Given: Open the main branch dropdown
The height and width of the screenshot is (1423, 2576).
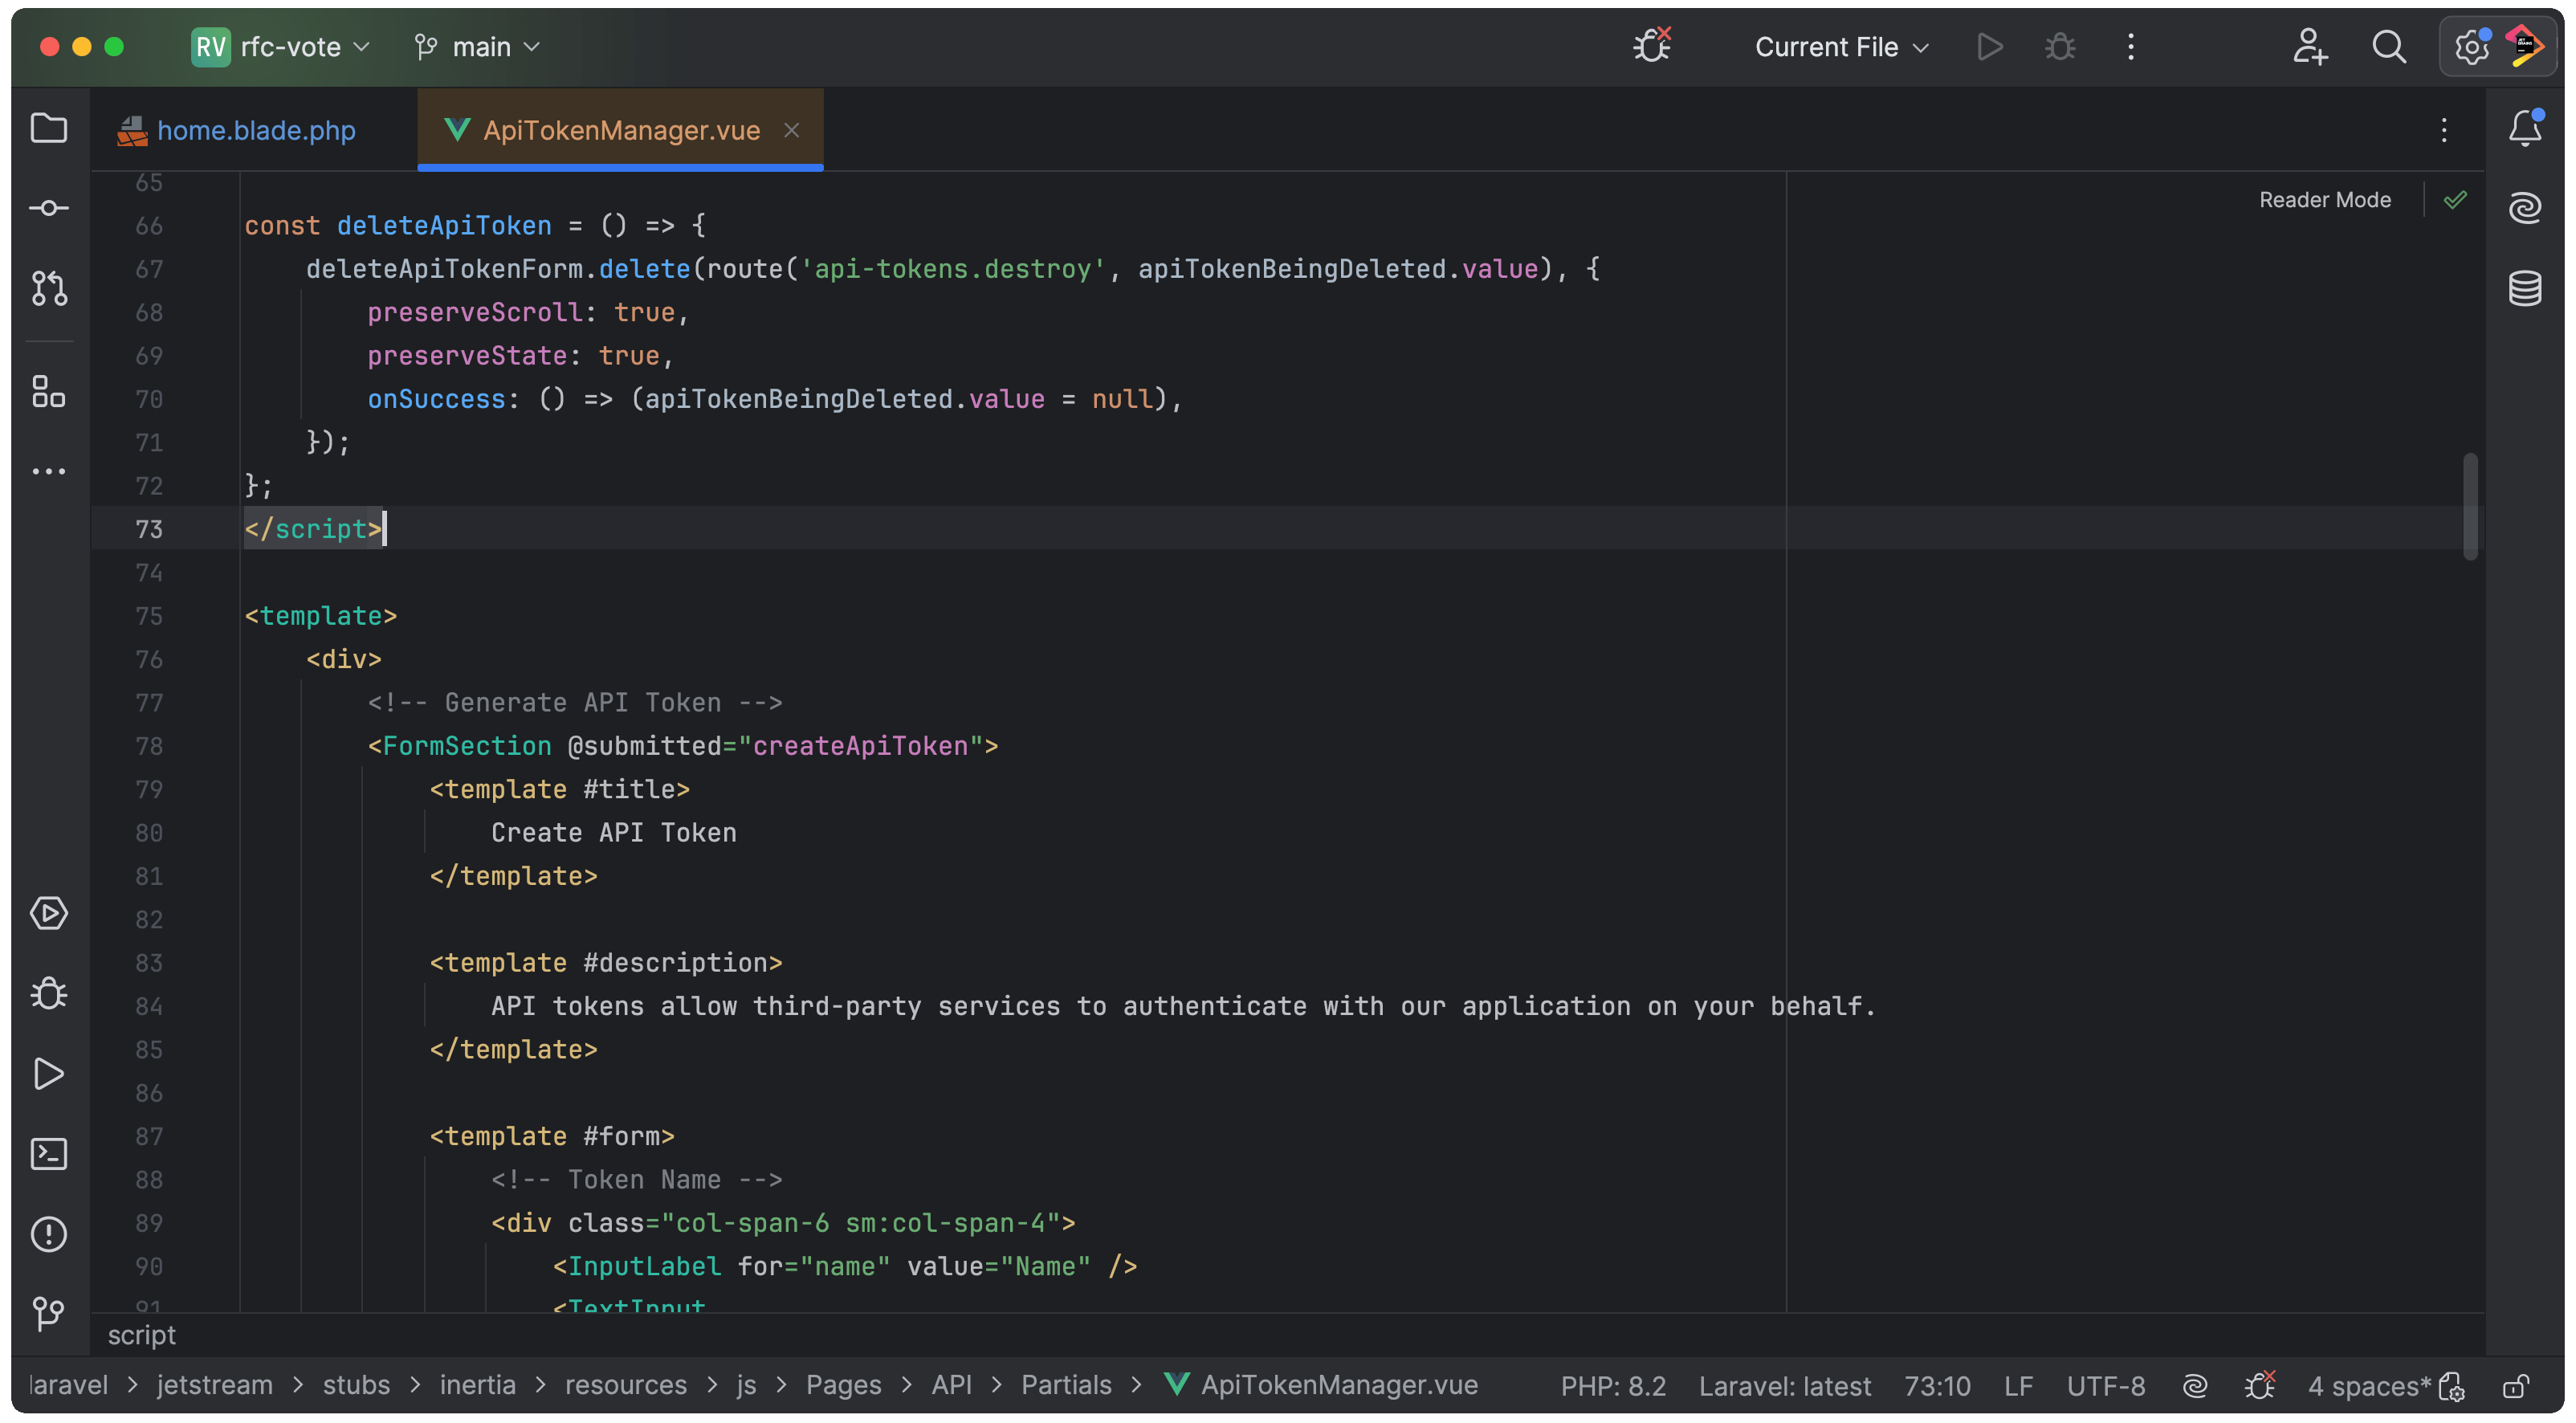Looking at the screenshot, I should [481, 47].
